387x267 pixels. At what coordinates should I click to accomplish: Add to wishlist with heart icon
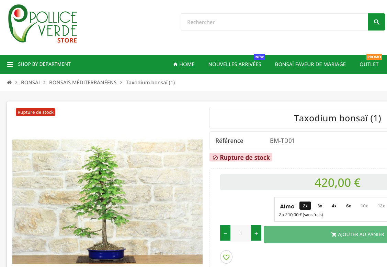(226, 257)
